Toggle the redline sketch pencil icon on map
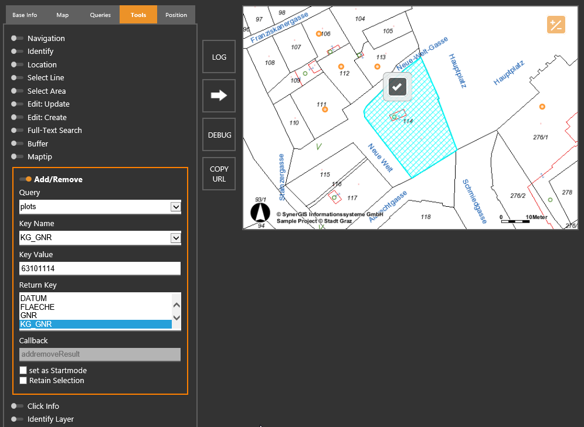The width and height of the screenshot is (584, 427). tap(556, 25)
